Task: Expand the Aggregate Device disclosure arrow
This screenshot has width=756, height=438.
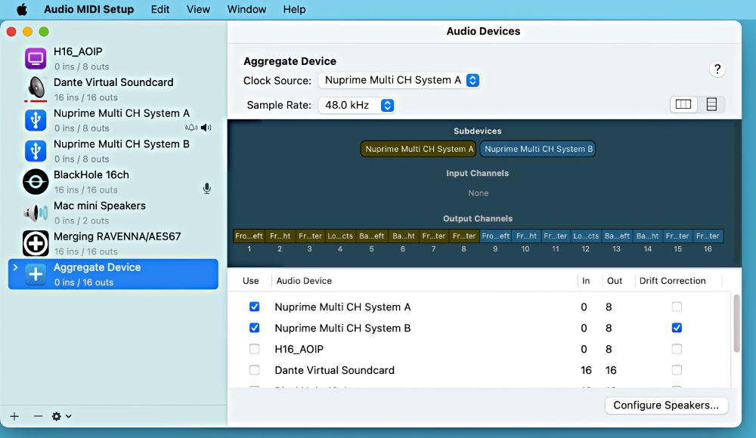Action: [x=15, y=267]
